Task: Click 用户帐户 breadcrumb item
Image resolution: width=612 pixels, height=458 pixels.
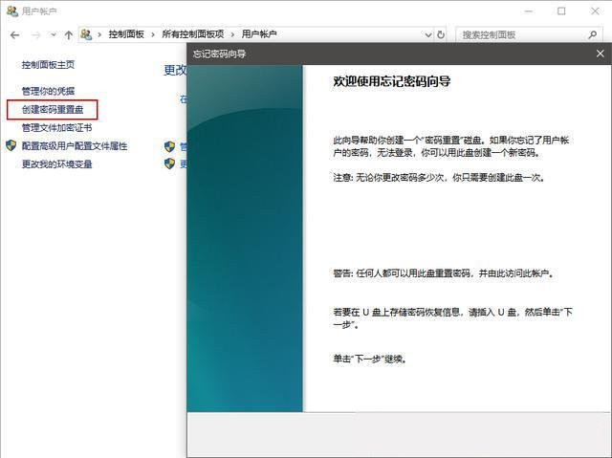Action: coord(259,34)
